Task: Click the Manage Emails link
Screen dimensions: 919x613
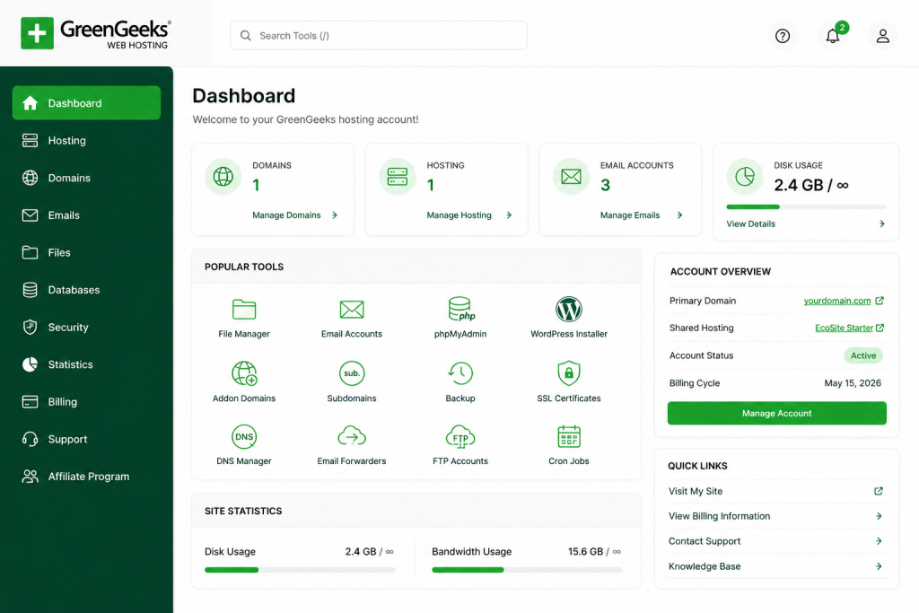Action: [x=630, y=215]
